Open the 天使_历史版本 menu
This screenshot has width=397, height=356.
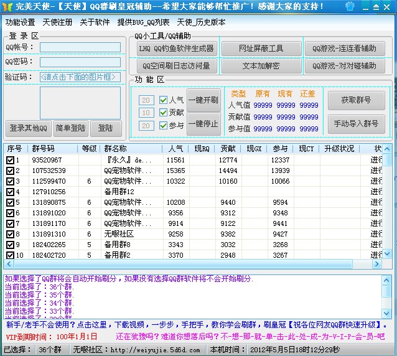click(x=201, y=22)
